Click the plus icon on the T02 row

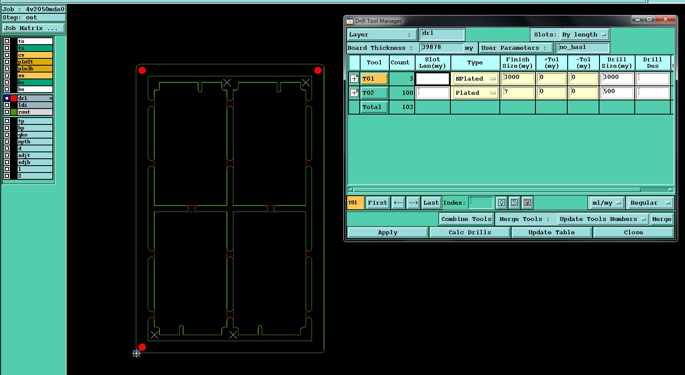click(x=354, y=93)
